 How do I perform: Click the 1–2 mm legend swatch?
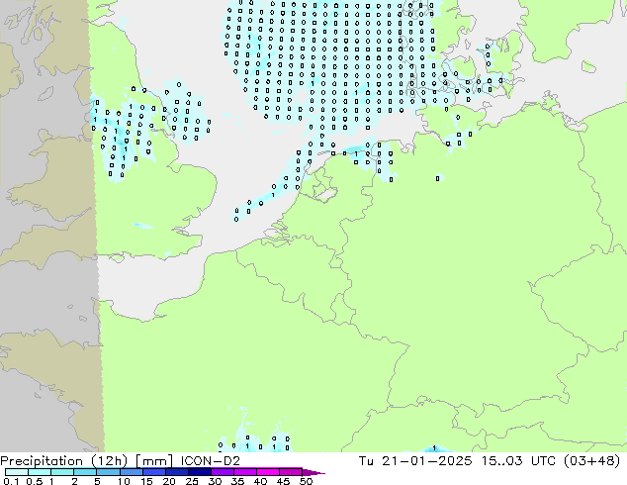click(x=62, y=472)
